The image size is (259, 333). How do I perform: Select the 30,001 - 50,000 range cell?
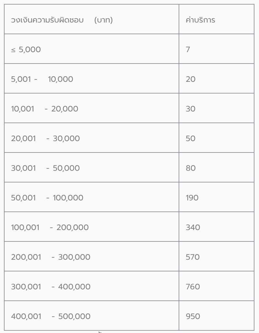(x=45, y=168)
